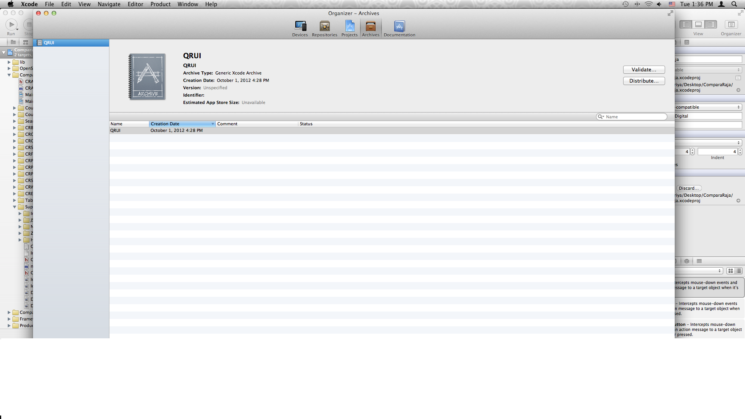Open Spotlight search in menu bar
The height and width of the screenshot is (419, 745).
coord(734,4)
